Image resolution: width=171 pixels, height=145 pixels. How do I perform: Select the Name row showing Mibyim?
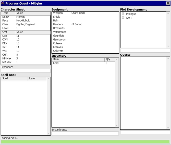coord(26,17)
